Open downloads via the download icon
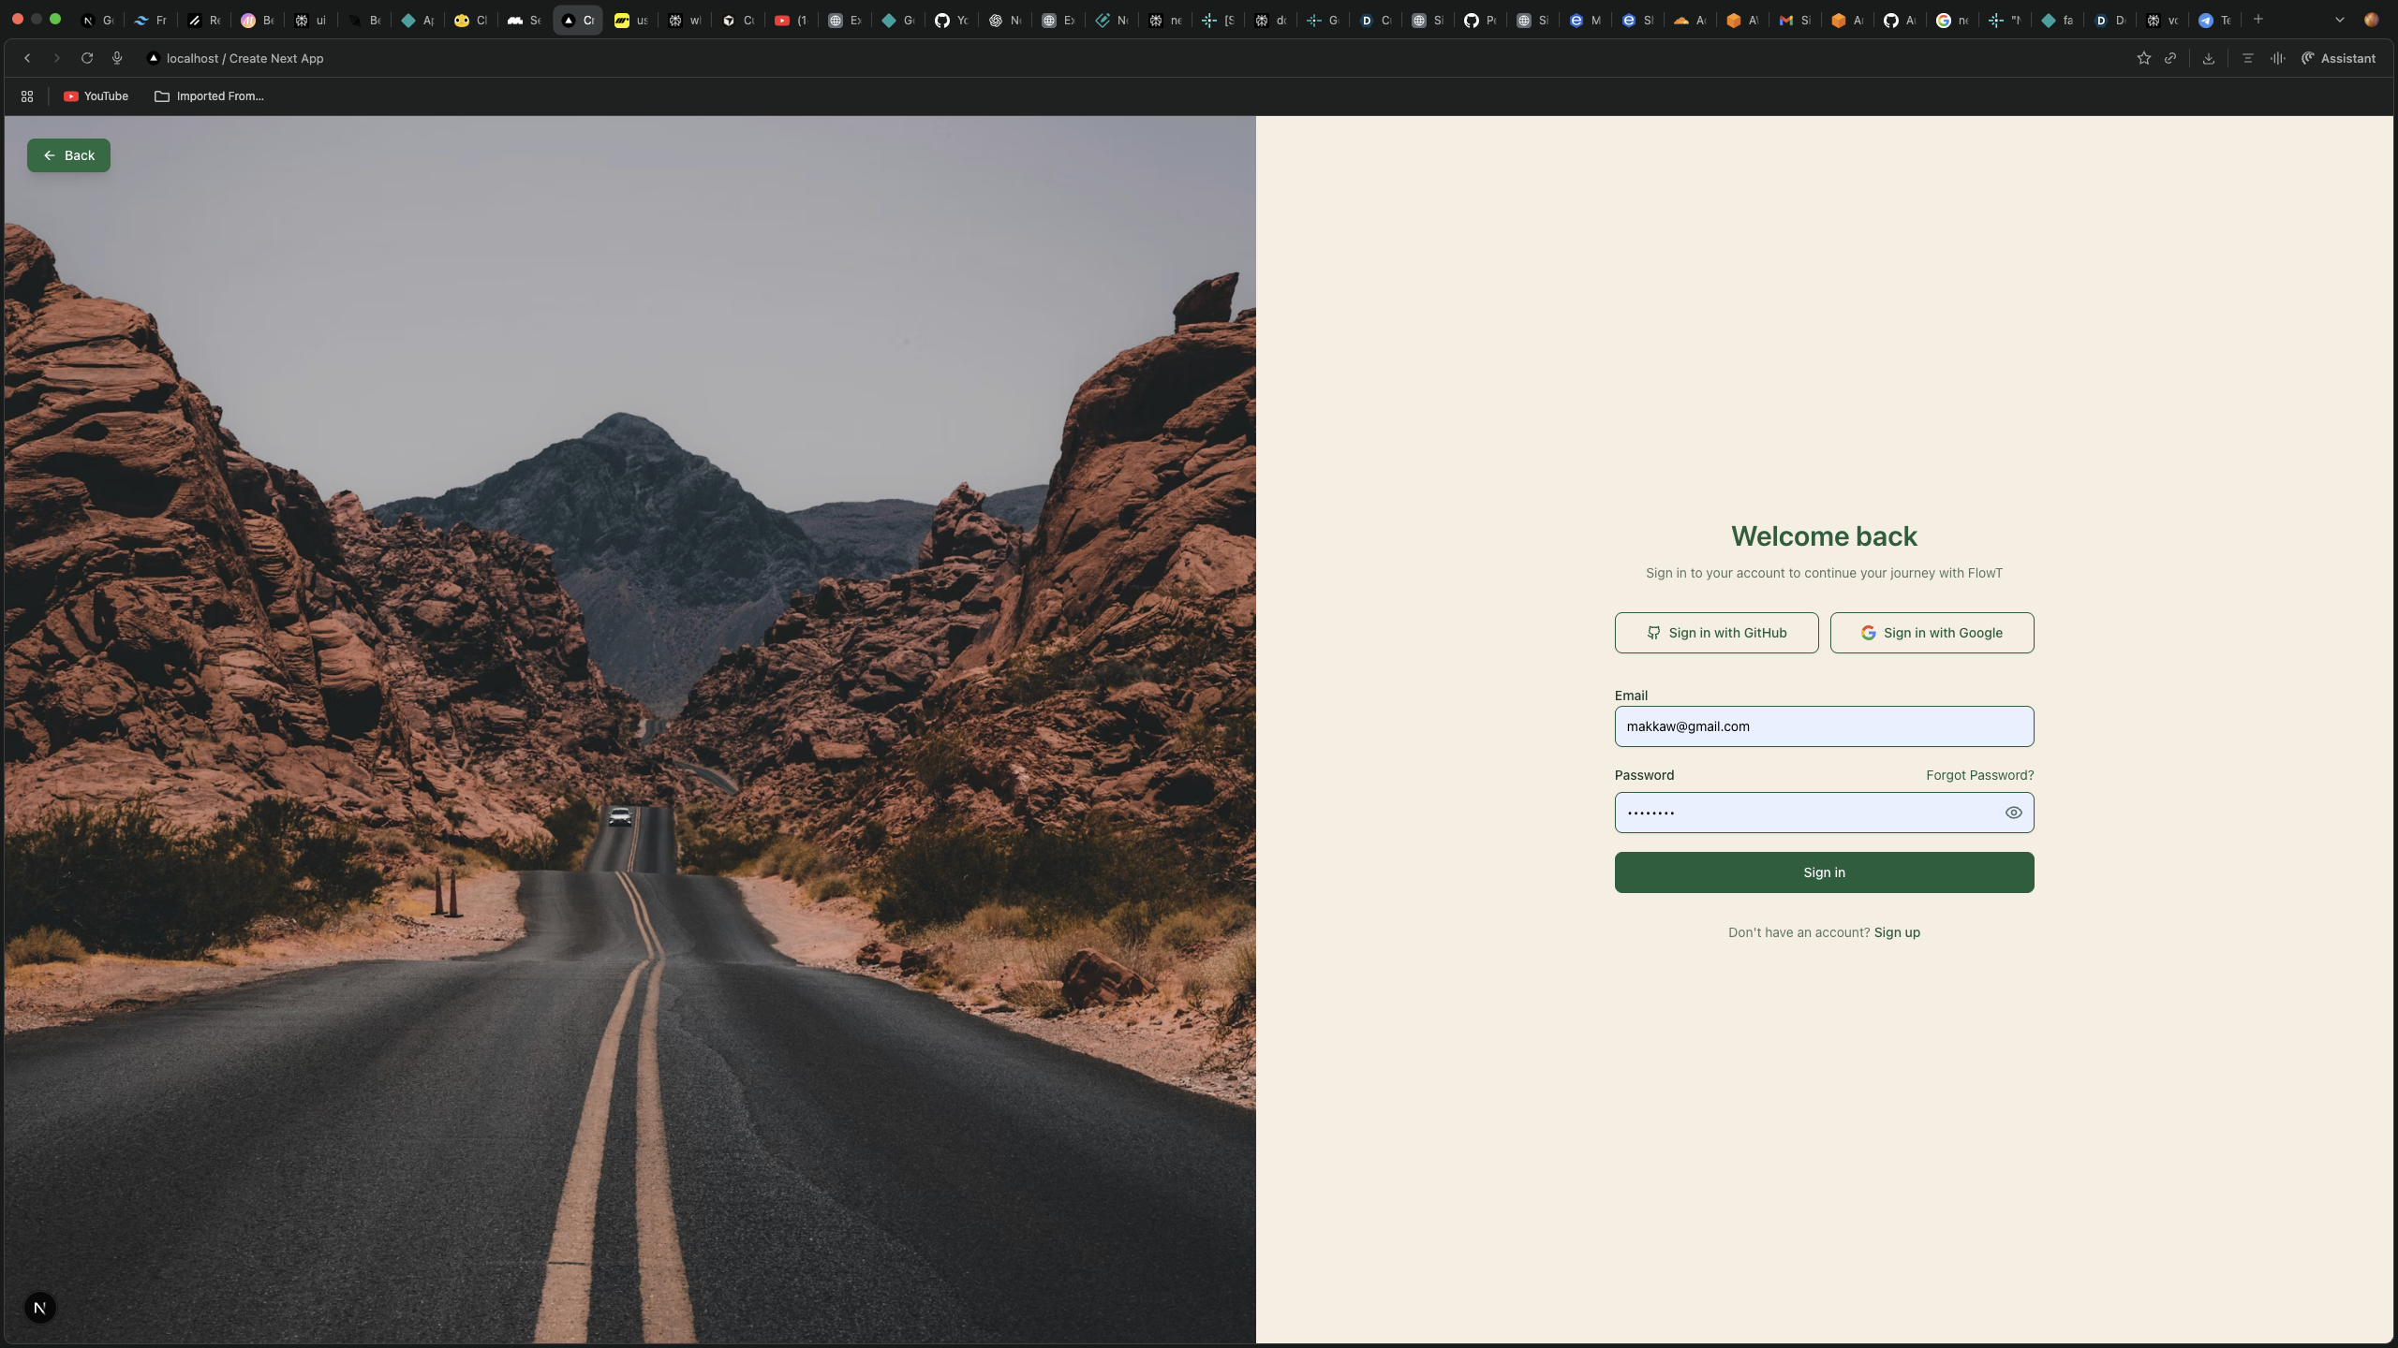 [2208, 58]
